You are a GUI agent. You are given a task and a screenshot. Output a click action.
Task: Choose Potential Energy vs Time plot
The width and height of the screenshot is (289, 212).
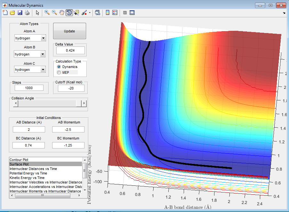click(28, 173)
